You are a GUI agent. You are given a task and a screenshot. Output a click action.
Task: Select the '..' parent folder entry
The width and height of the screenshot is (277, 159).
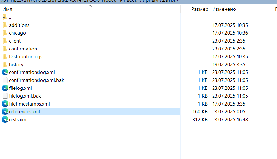click(x=10, y=17)
